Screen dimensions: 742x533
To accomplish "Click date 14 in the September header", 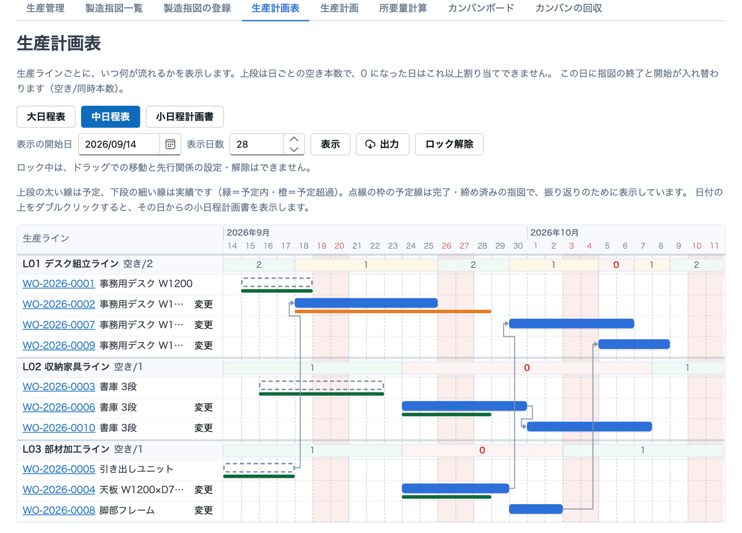I will (x=232, y=246).
